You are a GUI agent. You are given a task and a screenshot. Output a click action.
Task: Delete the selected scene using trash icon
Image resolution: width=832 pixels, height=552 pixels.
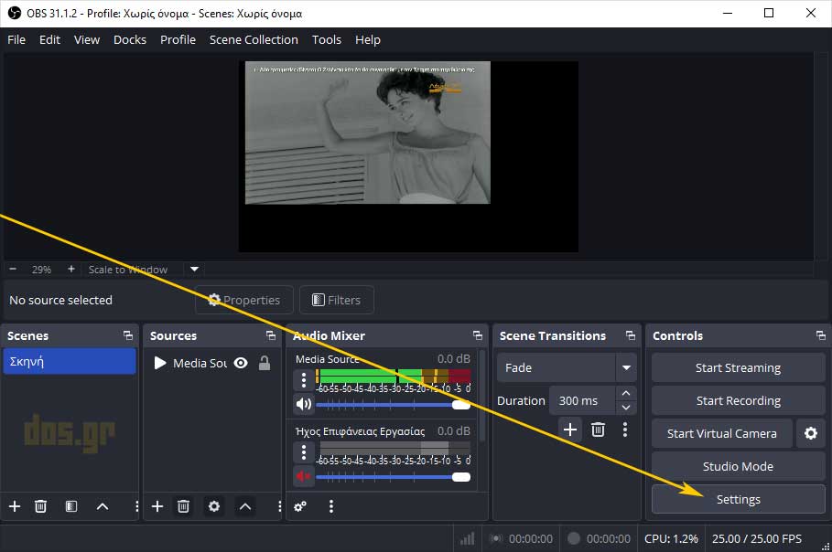40,506
